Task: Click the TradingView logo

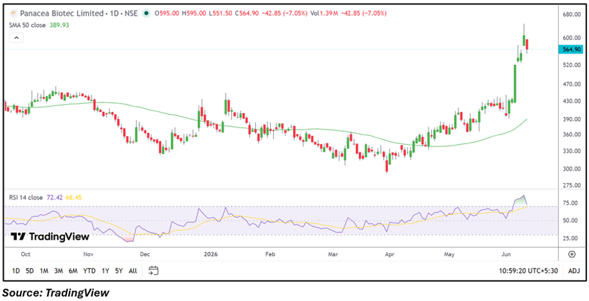Action: (50, 237)
